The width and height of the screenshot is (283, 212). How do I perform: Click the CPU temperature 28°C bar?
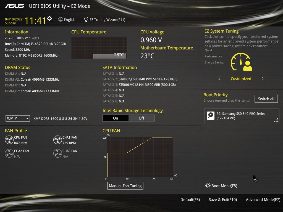coord(110,56)
